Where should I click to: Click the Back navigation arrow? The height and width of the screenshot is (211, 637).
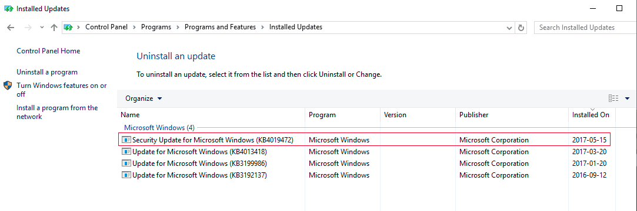pos(11,28)
